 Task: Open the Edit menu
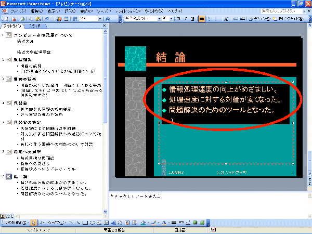pyautogui.click(x=37, y=11)
